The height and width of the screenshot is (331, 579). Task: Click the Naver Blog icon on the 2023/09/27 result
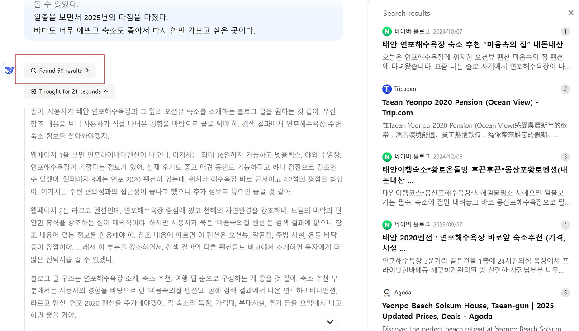click(x=387, y=224)
